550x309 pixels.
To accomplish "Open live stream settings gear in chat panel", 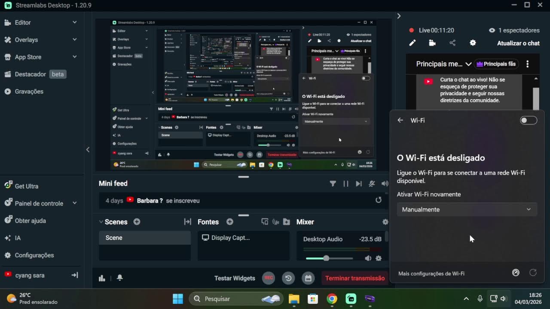I will (473, 43).
